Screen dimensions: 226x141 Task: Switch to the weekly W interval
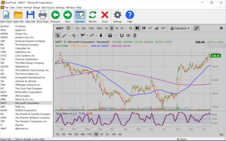coord(117,28)
